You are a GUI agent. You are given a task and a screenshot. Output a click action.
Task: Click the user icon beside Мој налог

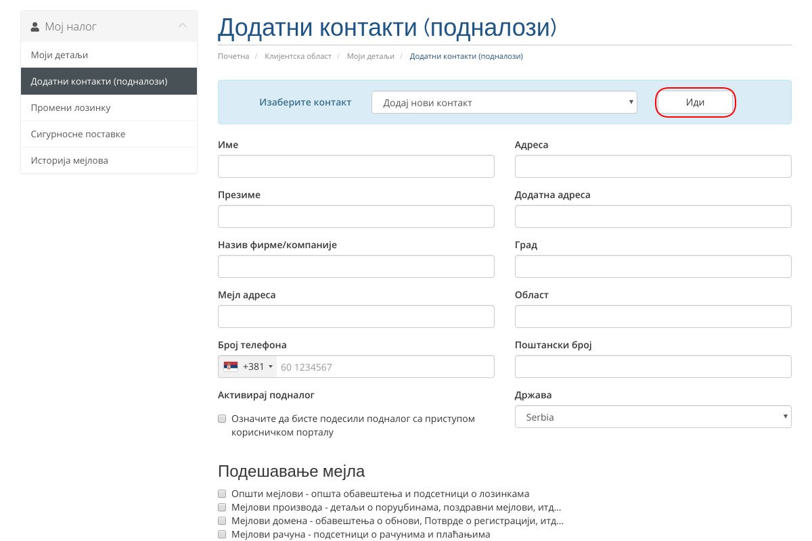tap(35, 27)
